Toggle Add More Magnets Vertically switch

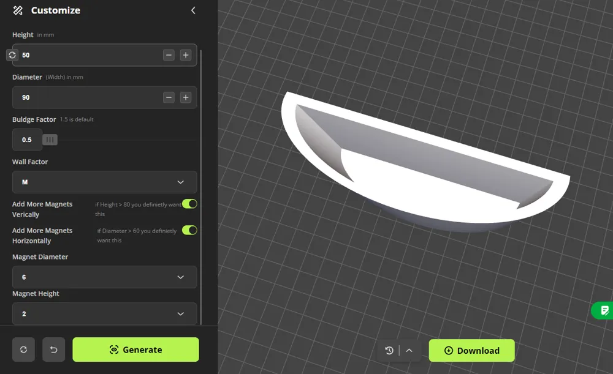point(189,204)
